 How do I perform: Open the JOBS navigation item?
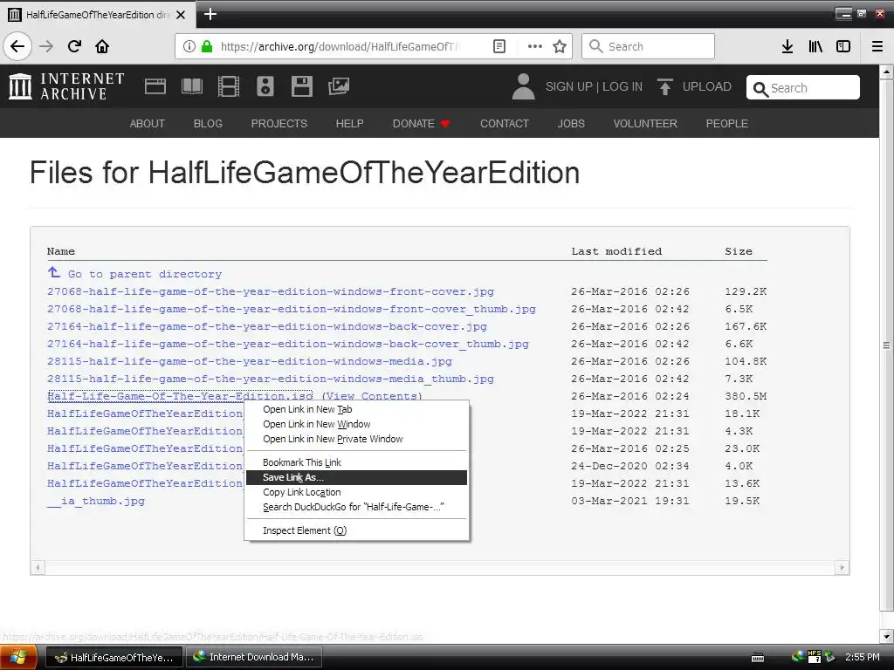pos(571,124)
